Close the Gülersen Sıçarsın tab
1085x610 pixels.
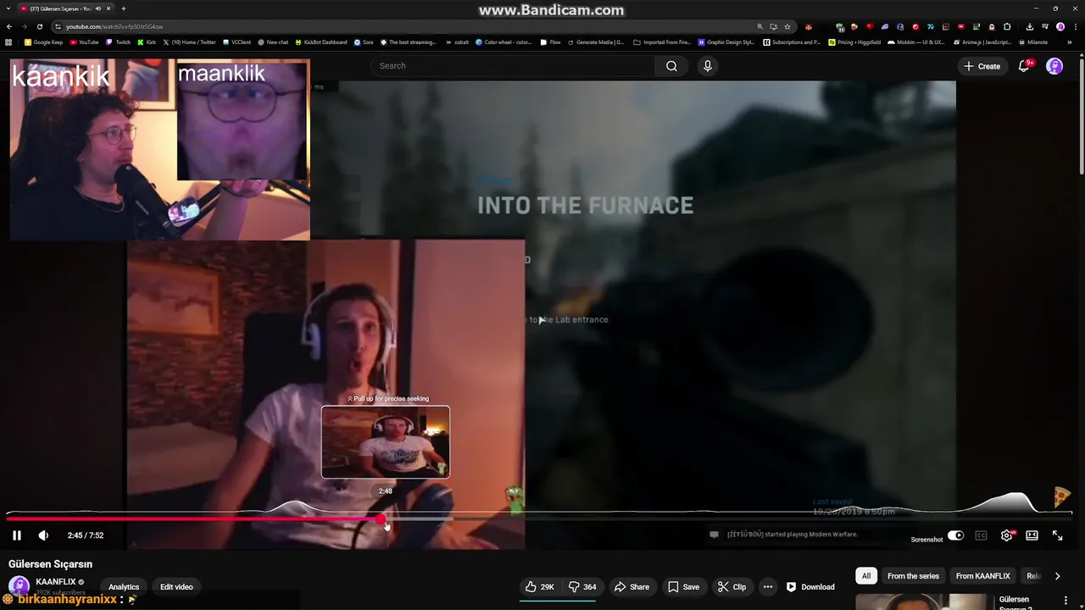[108, 8]
